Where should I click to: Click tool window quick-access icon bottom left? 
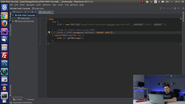[11, 103]
